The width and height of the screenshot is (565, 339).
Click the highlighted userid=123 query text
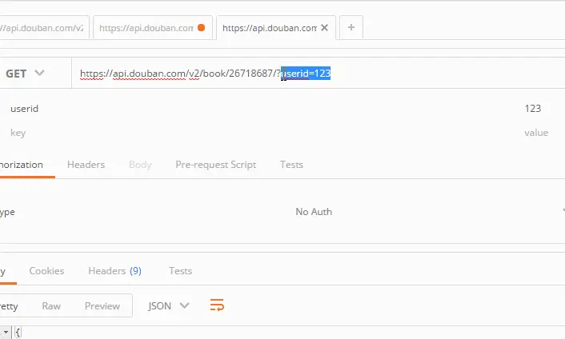(306, 74)
